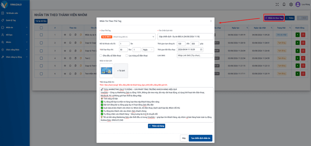Open the notifications bell

[284, 4]
